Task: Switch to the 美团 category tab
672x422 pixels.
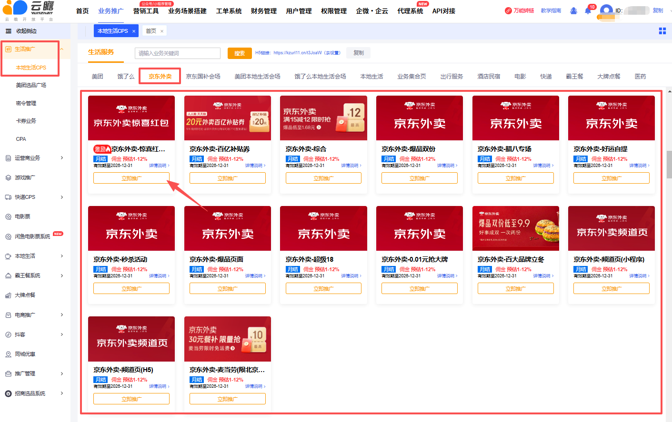Action: coord(97,76)
